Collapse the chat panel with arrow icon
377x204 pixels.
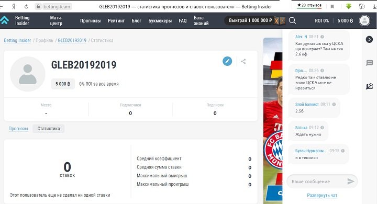369,39
